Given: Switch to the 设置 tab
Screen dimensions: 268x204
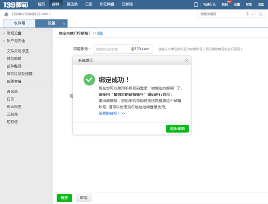Looking at the screenshot, I should click(51, 23).
